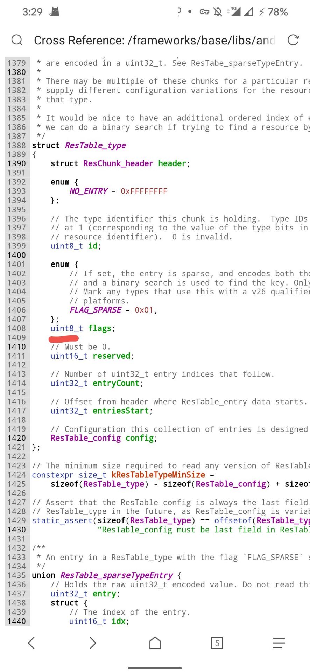
Task: Jump to line number 1430
Action: (17, 530)
